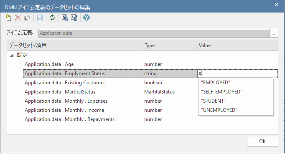Select the Application data . MartitalStatus row
This screenshot has width=285, height=154.
coord(150,92)
